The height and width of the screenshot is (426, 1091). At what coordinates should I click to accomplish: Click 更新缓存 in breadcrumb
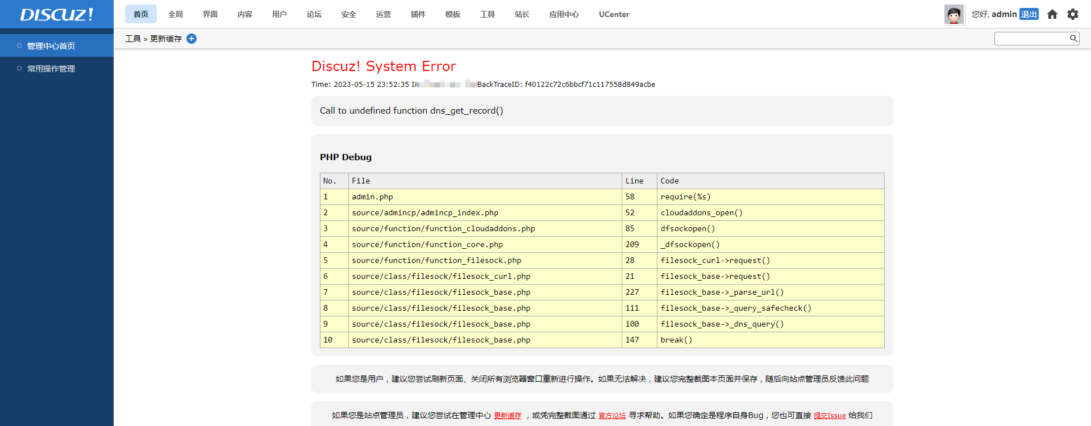click(166, 39)
